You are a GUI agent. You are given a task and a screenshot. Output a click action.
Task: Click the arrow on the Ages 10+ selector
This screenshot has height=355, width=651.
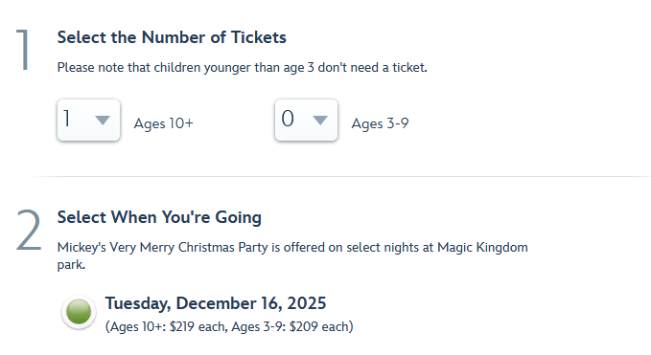(x=103, y=121)
